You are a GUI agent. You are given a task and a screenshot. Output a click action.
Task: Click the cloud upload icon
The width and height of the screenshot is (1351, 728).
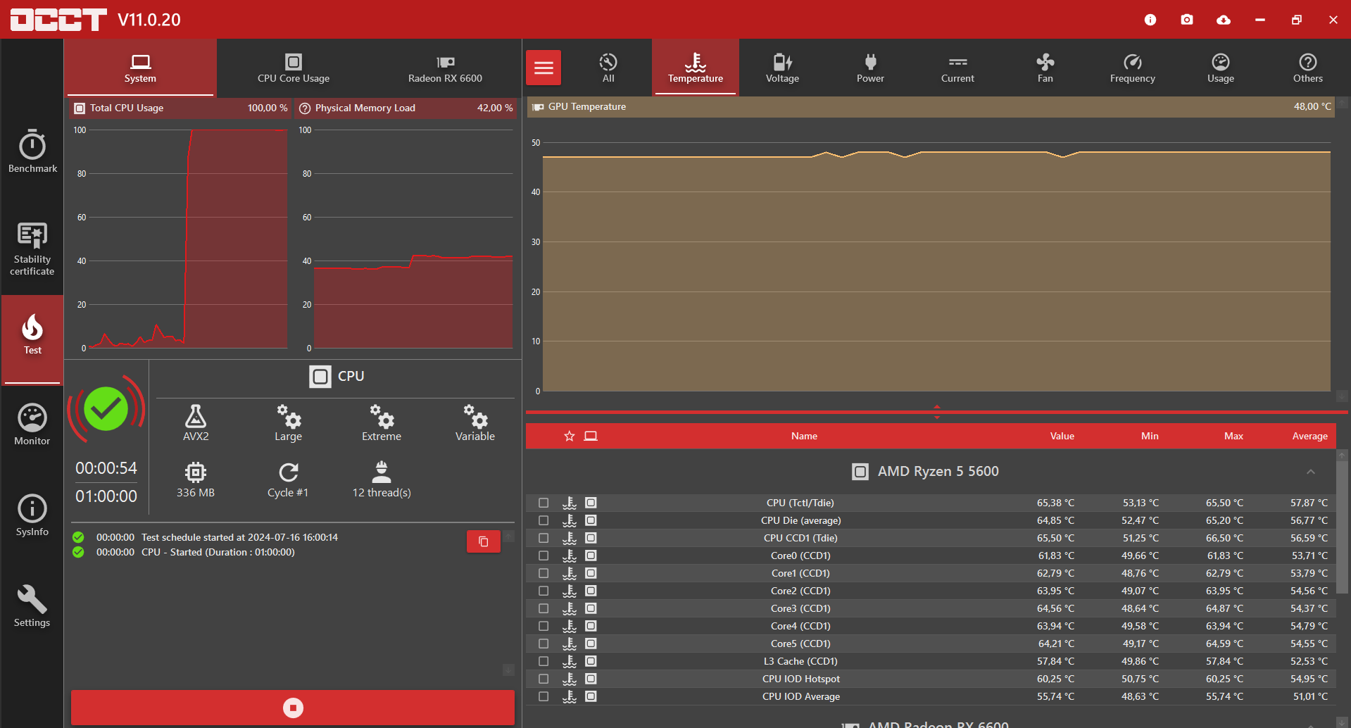(x=1224, y=20)
